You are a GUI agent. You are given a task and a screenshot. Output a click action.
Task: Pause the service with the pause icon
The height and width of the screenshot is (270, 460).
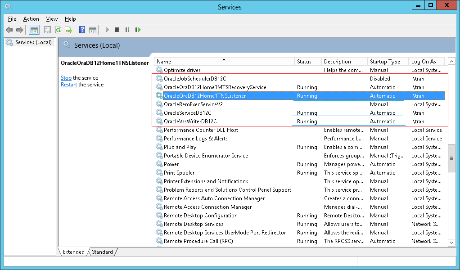(127, 30)
